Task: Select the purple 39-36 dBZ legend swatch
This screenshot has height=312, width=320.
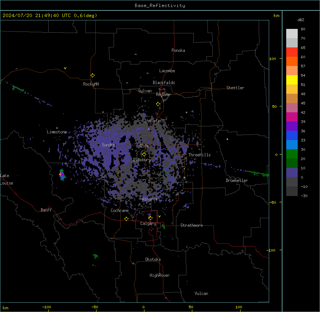Action: click(292, 126)
